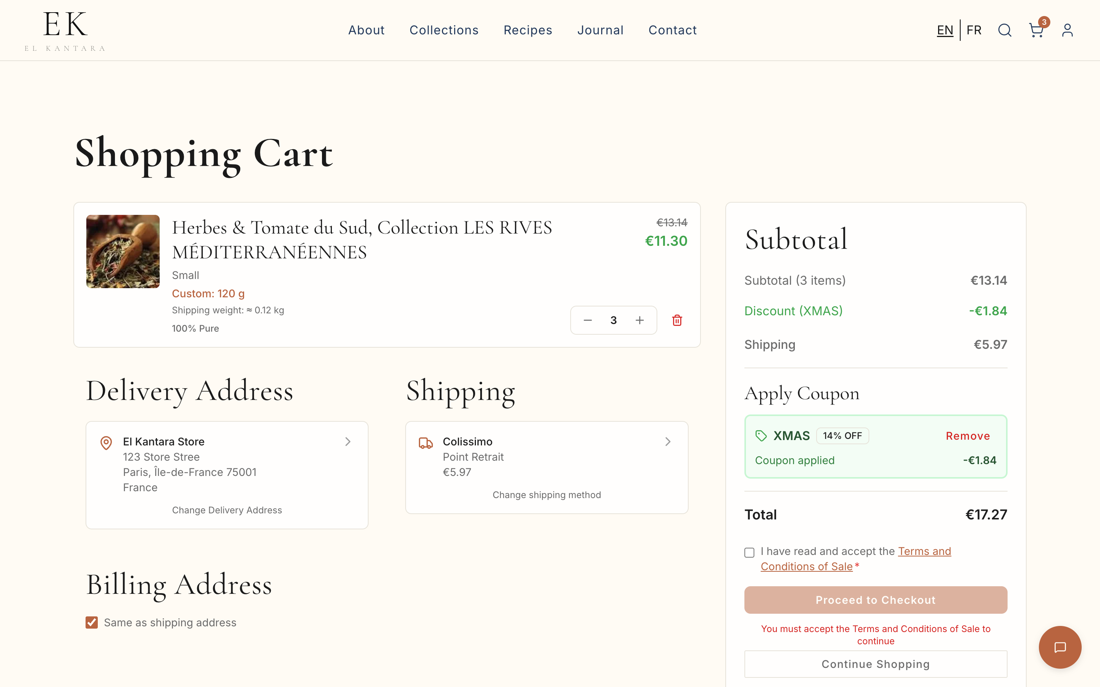Open the search magnifier icon

(1005, 31)
